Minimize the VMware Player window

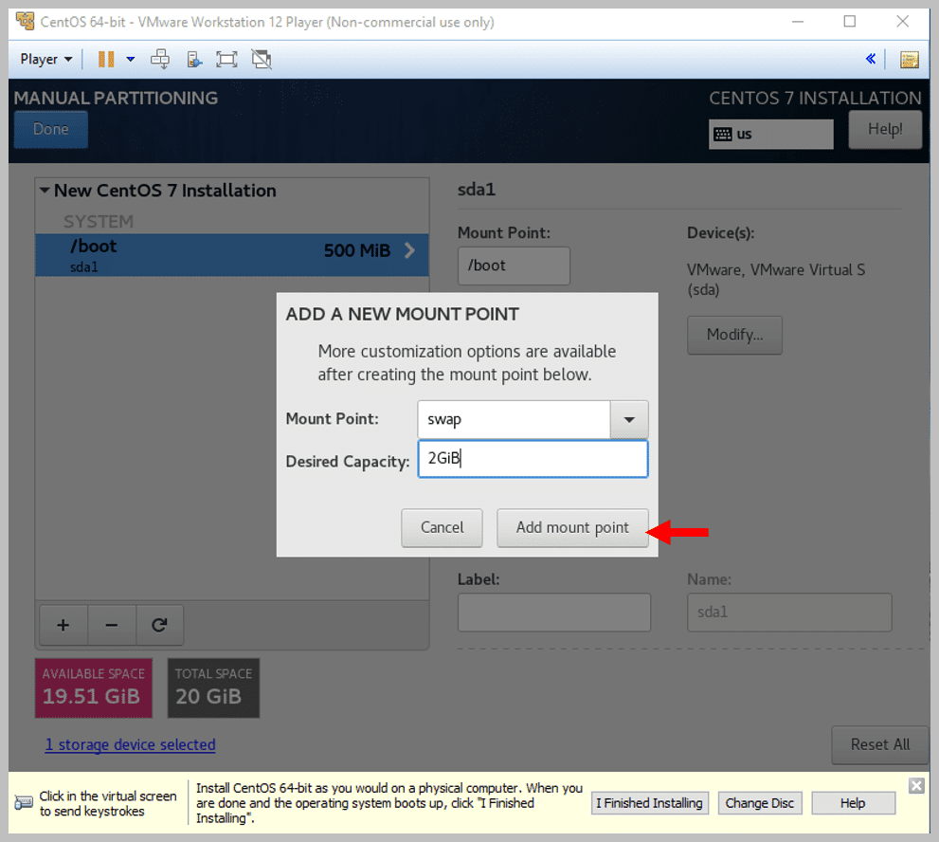(798, 22)
